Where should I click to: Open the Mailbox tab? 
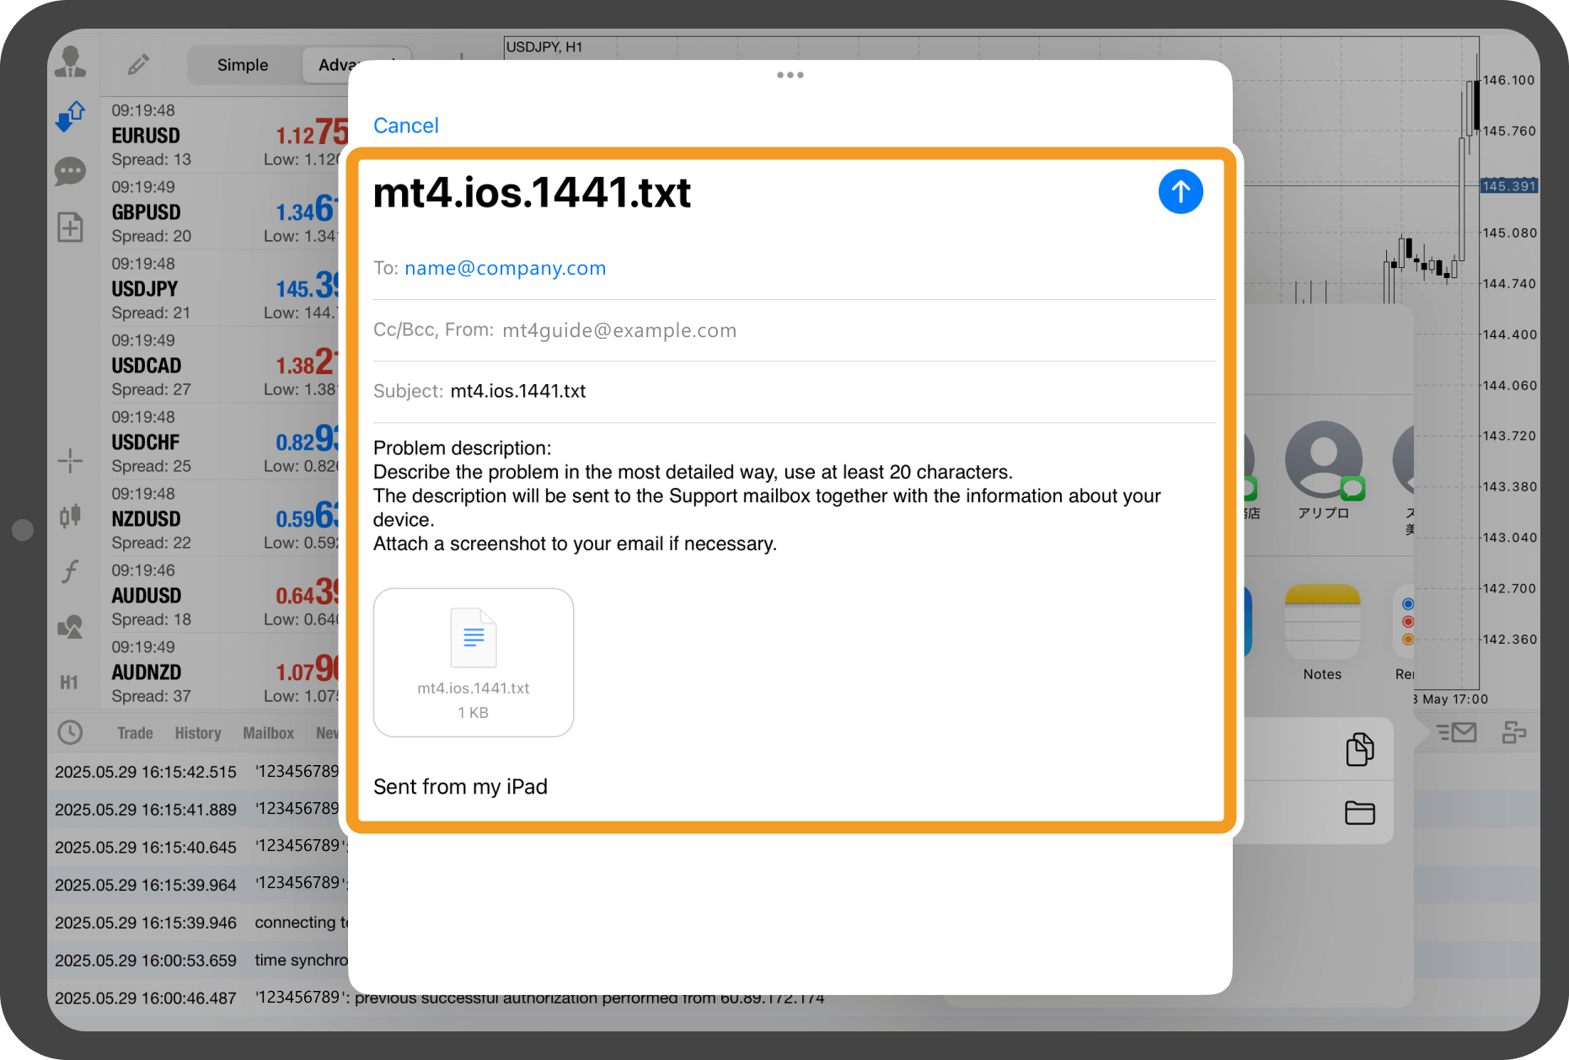tap(268, 733)
